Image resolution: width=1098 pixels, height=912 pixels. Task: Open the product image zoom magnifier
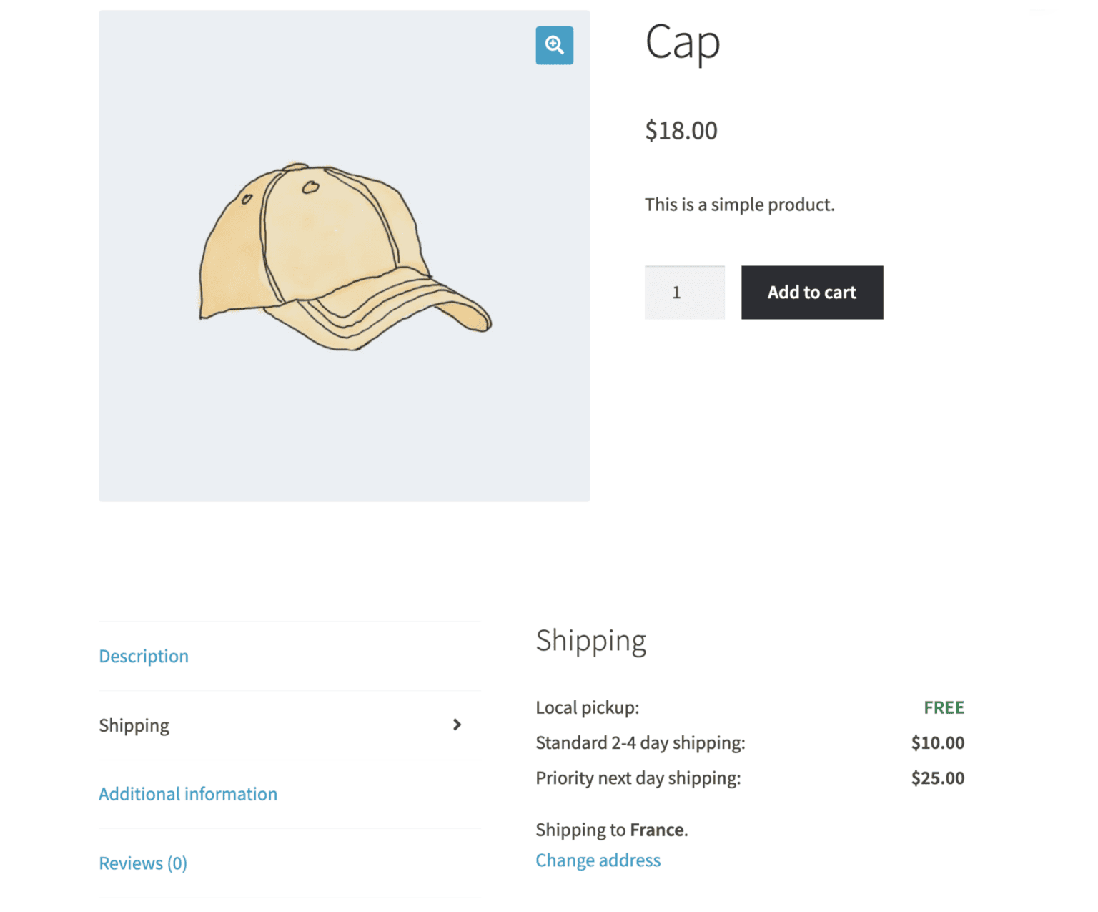pos(554,45)
